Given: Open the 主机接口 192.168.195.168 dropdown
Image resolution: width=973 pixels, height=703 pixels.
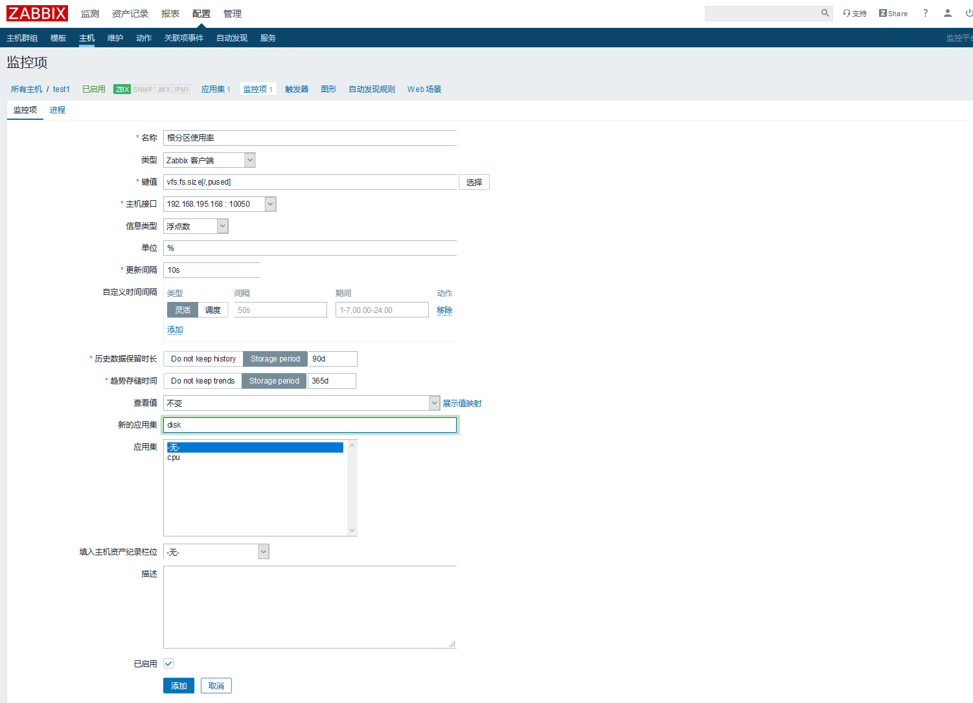Looking at the screenshot, I should pos(220,204).
